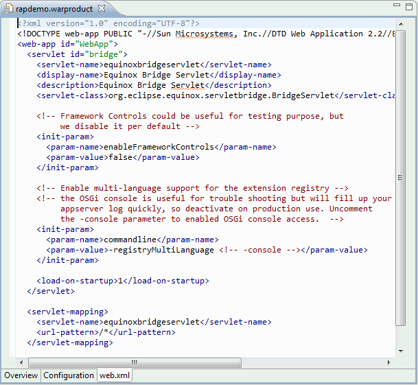Click the vertical scrollbar up arrow
Screen dimensions: 418x385
click(x=401, y=24)
